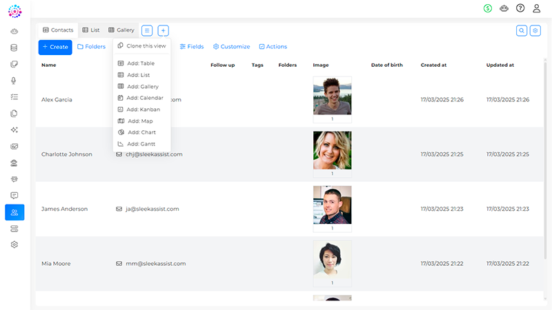The image size is (552, 310).
Task: Open the chat message icon in sidebar
Action: click(x=14, y=196)
